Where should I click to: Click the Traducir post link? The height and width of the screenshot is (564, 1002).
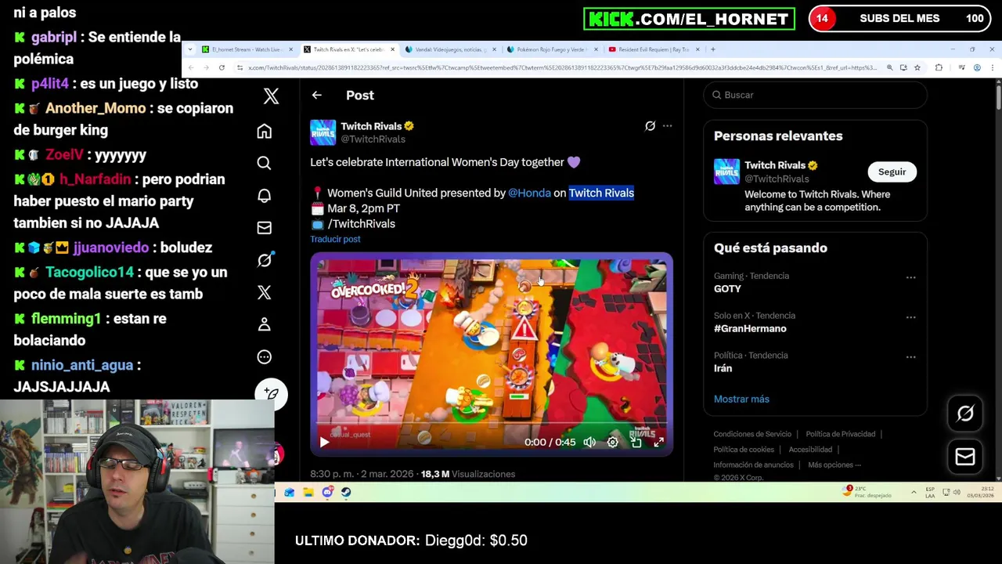tap(335, 239)
